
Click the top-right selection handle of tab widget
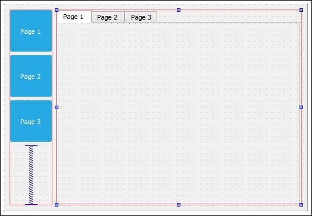[301, 10]
